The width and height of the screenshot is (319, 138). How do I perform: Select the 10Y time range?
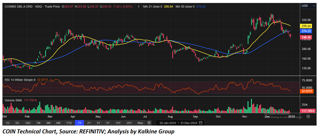click(118, 123)
